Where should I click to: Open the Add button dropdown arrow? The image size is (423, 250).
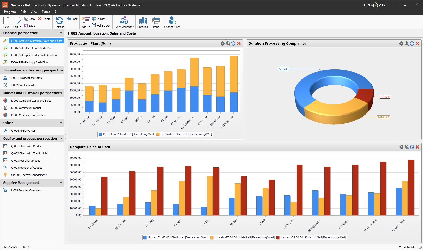pyautogui.click(x=89, y=27)
